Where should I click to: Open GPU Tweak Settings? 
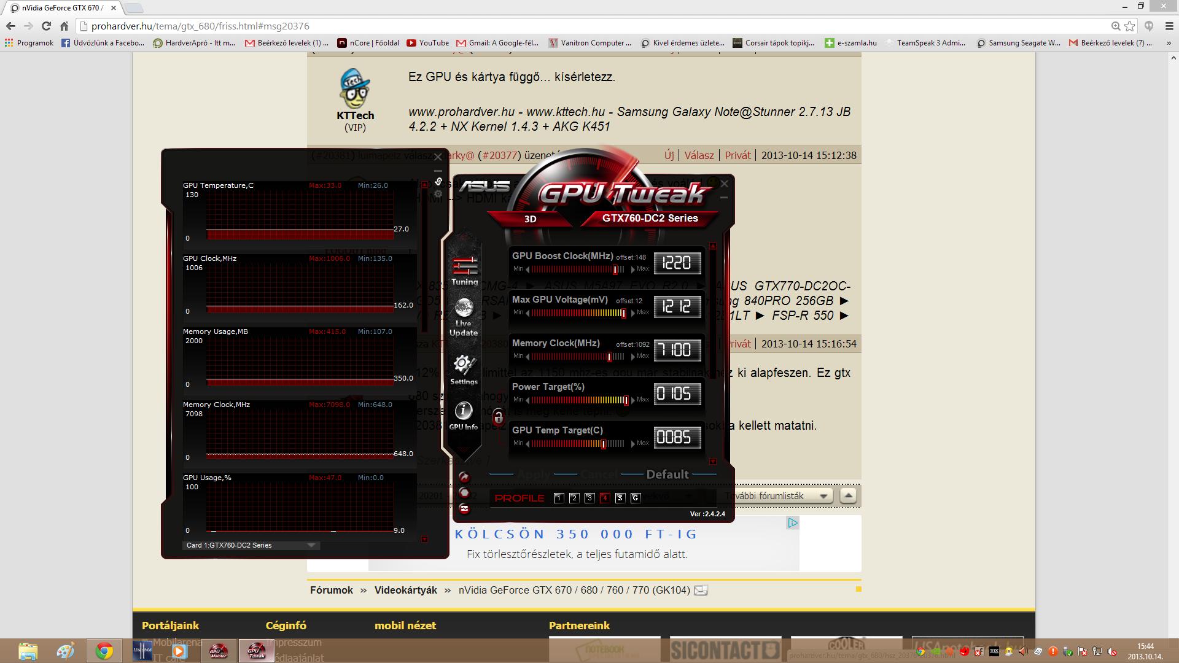464,370
